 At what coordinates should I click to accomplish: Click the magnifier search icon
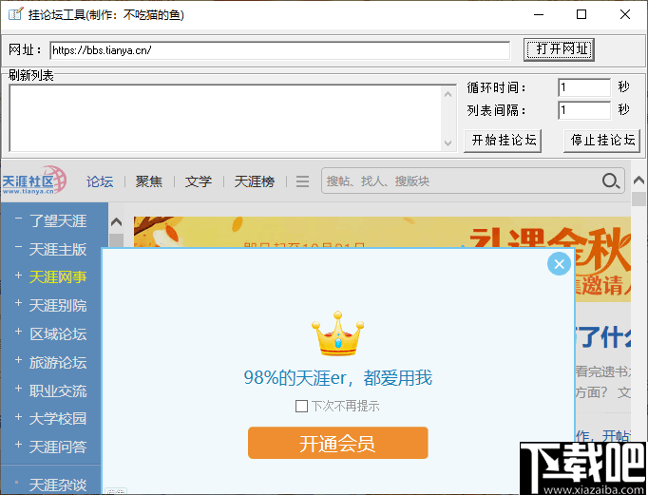point(610,181)
